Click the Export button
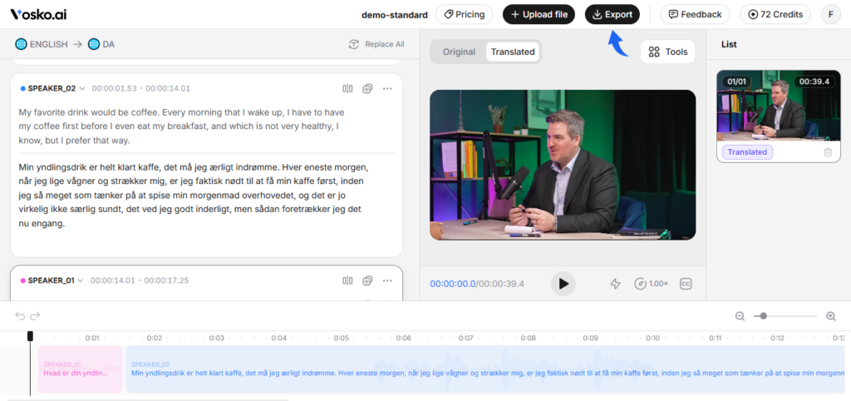The width and height of the screenshot is (851, 401). (612, 15)
